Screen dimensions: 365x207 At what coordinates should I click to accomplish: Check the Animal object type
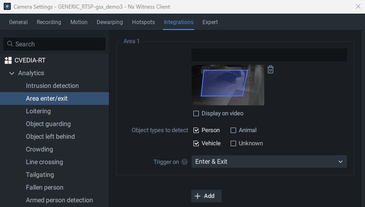(233, 130)
